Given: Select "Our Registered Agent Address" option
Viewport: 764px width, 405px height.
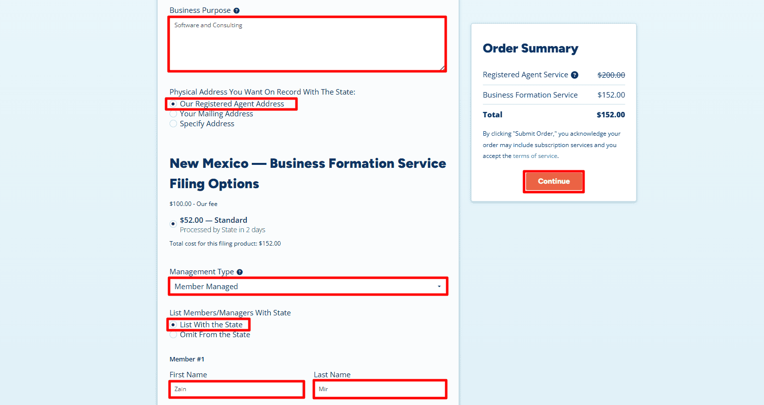Looking at the screenshot, I should pos(173,103).
